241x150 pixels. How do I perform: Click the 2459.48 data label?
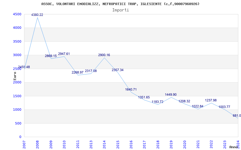24,67
